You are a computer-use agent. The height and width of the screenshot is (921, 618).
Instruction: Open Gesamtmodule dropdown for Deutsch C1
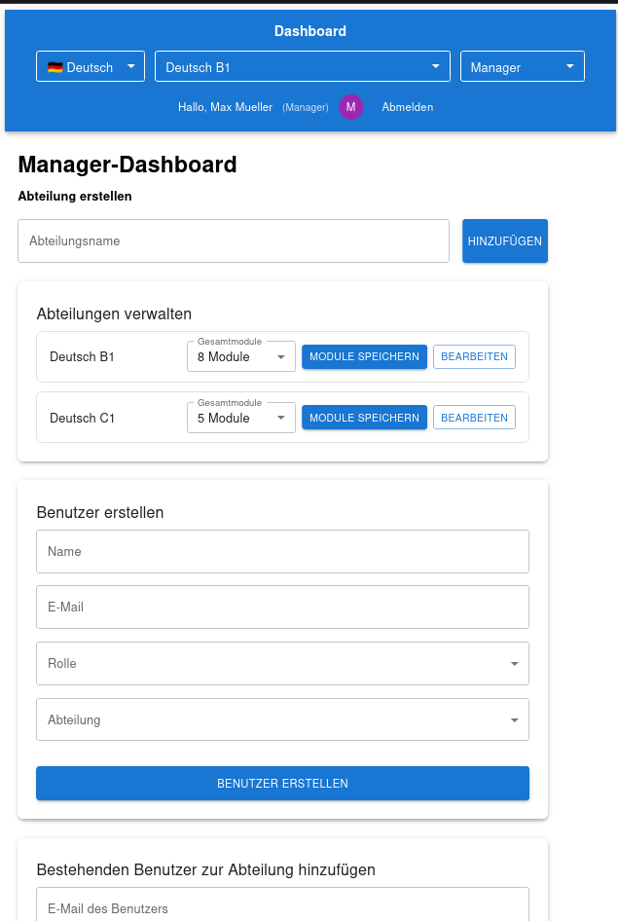coord(240,419)
